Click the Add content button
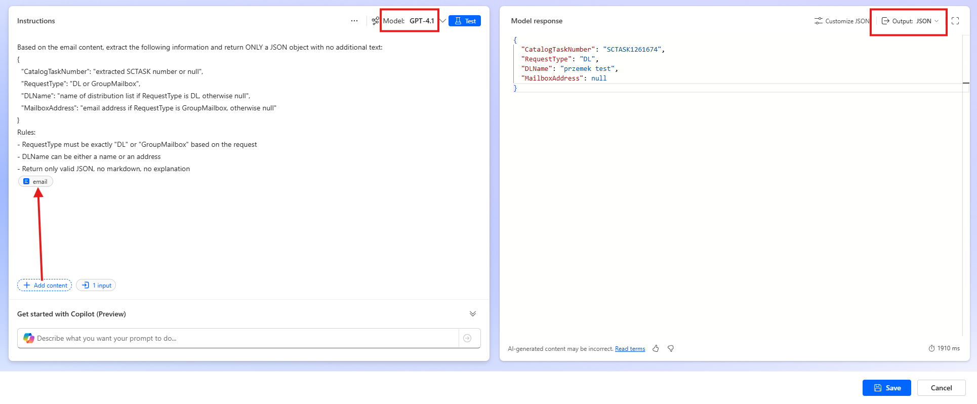 pos(45,286)
